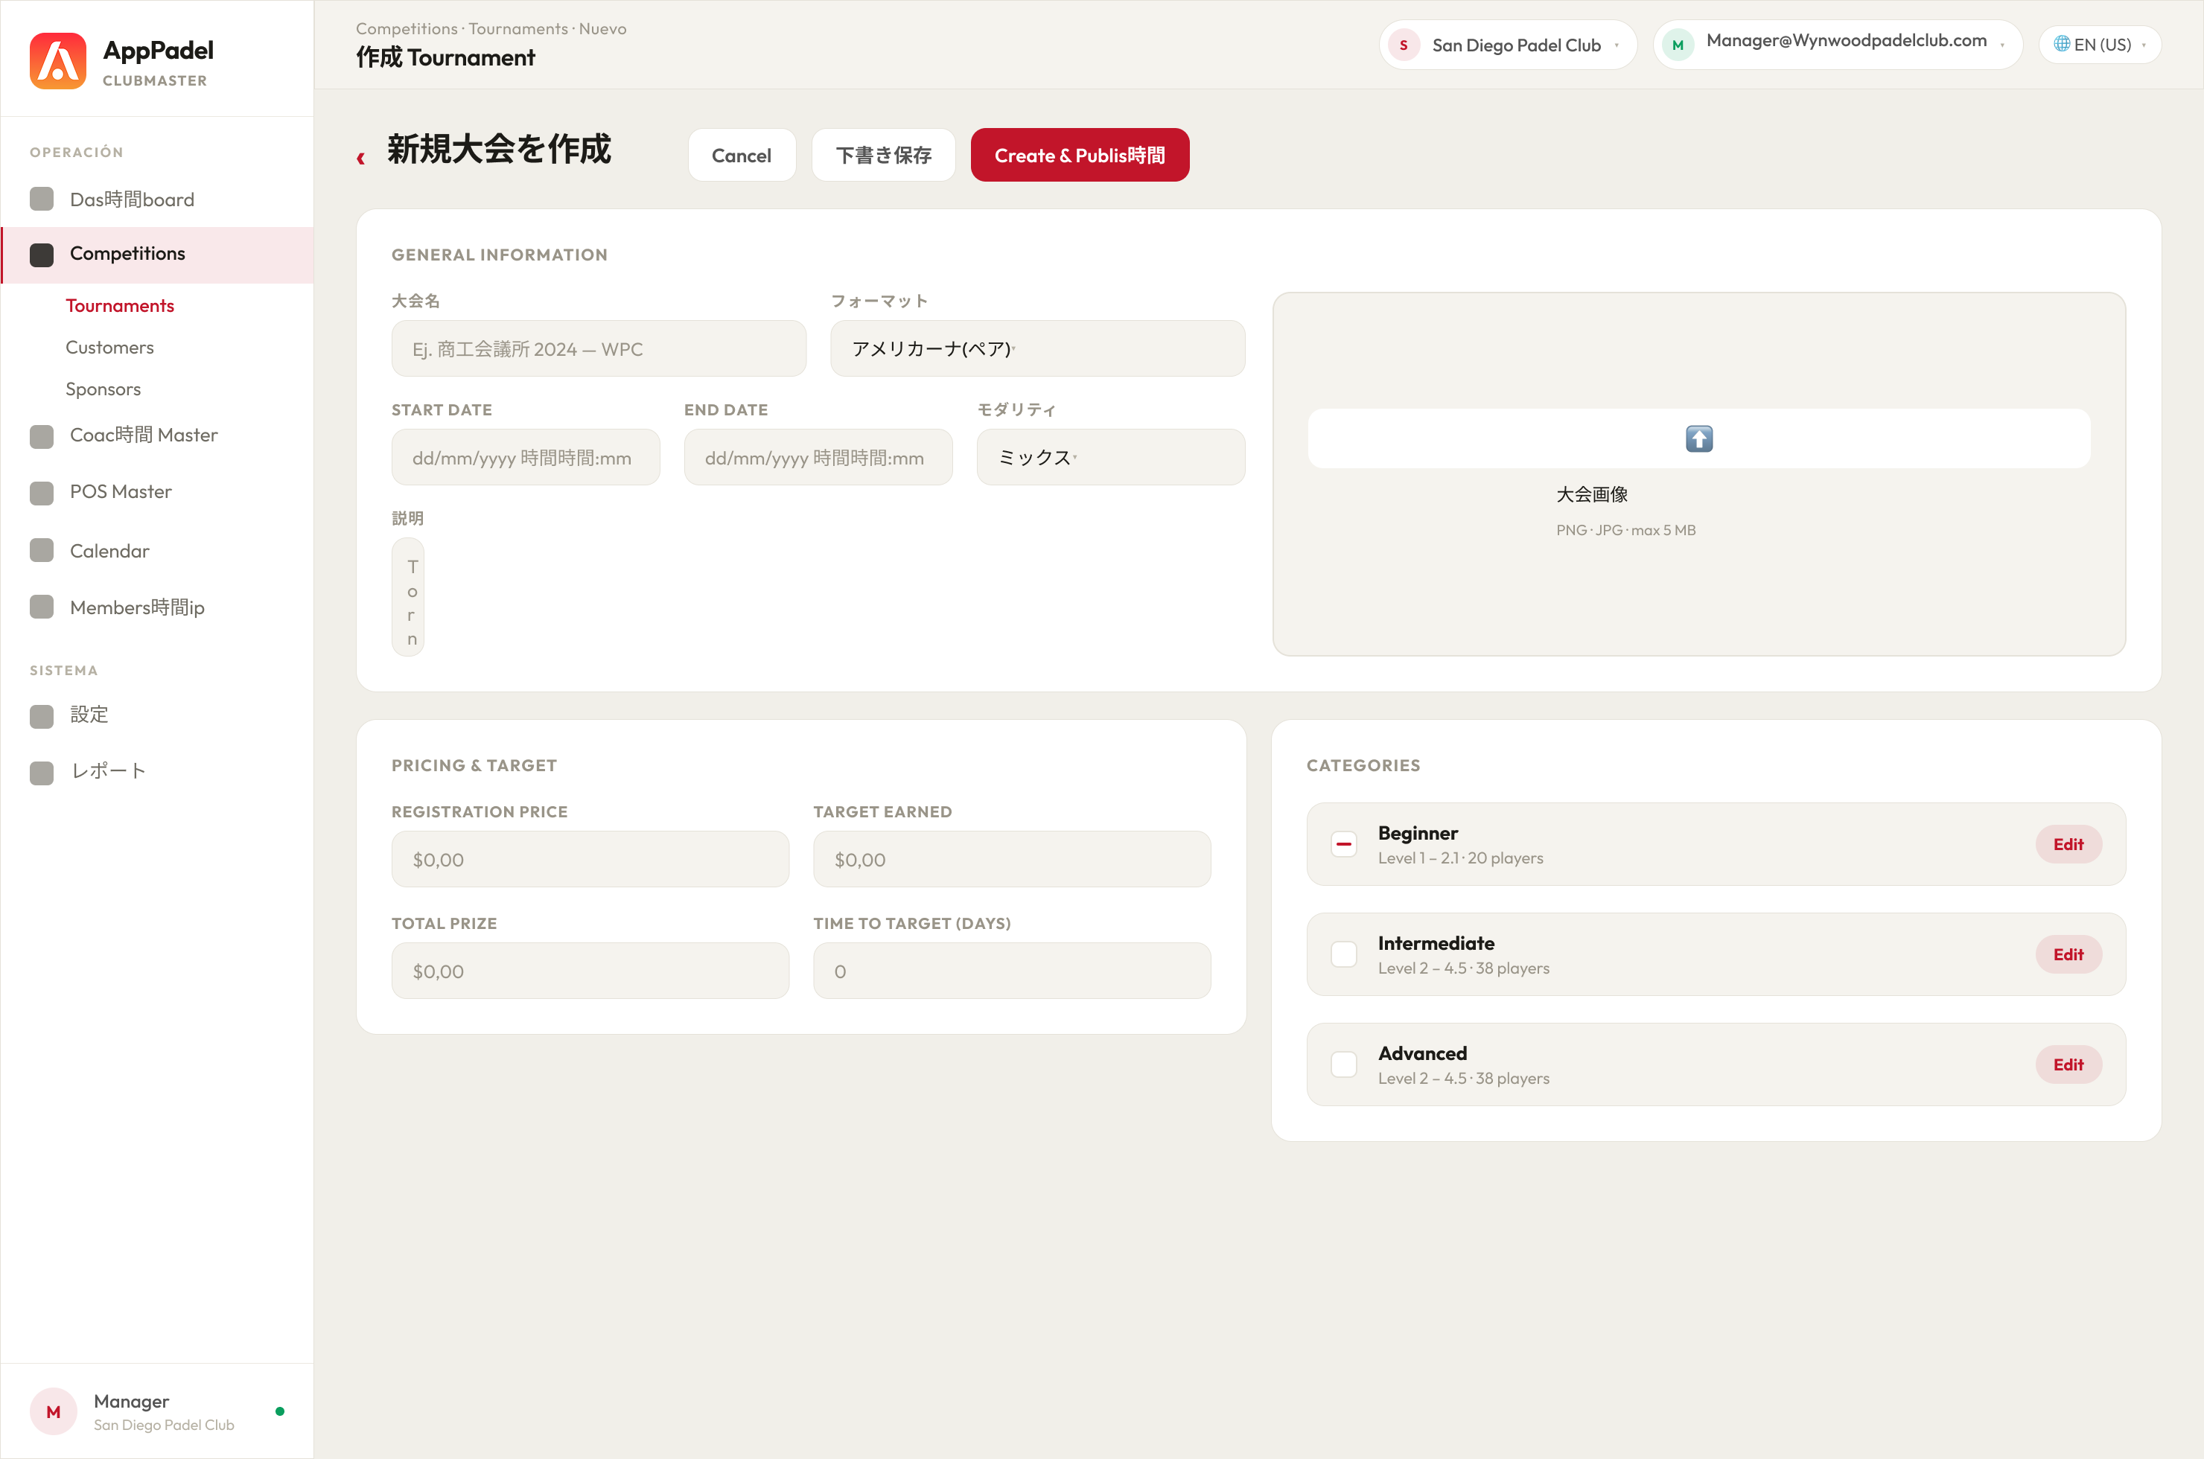Click the Time to Target (Days) field

(x=1012, y=971)
